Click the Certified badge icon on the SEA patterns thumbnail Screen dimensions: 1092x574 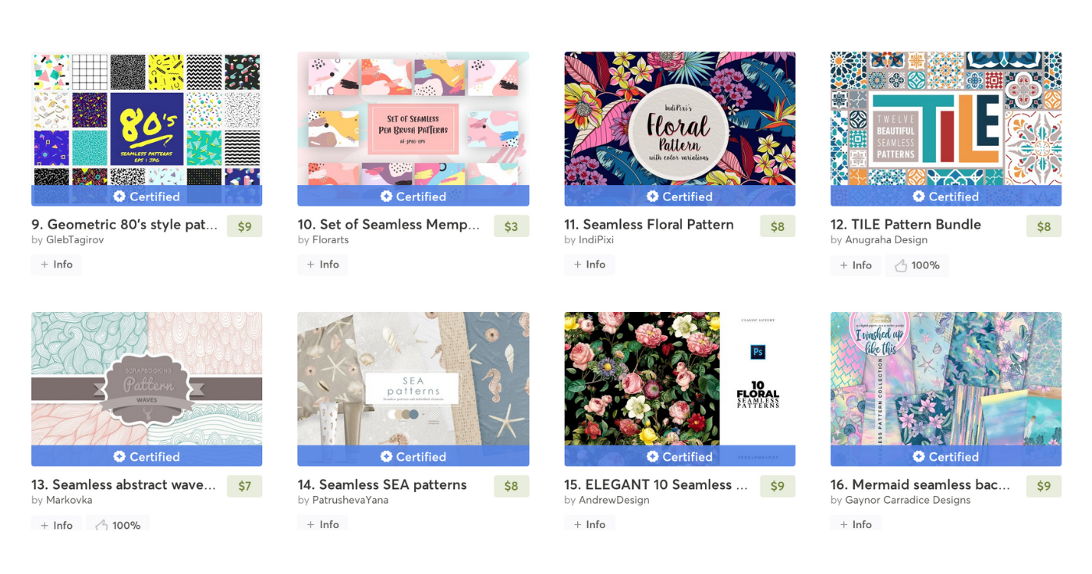[386, 457]
